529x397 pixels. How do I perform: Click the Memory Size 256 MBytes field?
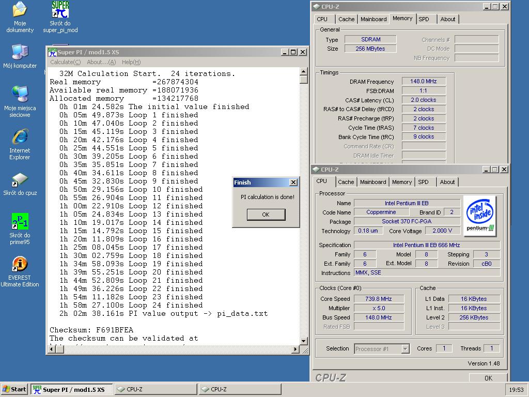pyautogui.click(x=370, y=49)
